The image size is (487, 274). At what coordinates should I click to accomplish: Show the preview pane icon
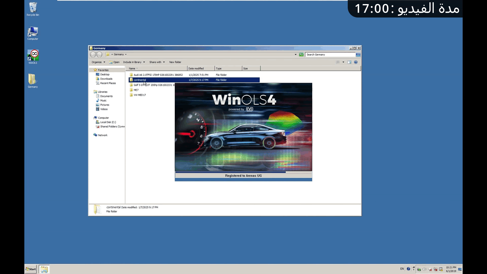tap(349, 62)
